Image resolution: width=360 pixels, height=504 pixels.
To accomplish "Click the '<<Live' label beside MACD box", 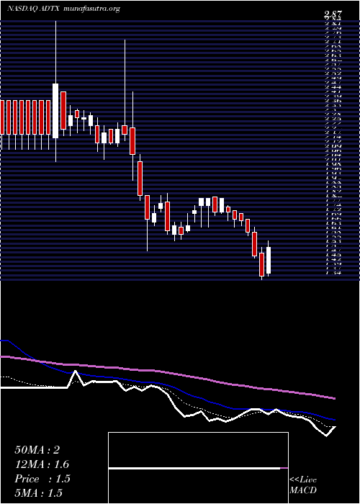I will tap(303, 480).
